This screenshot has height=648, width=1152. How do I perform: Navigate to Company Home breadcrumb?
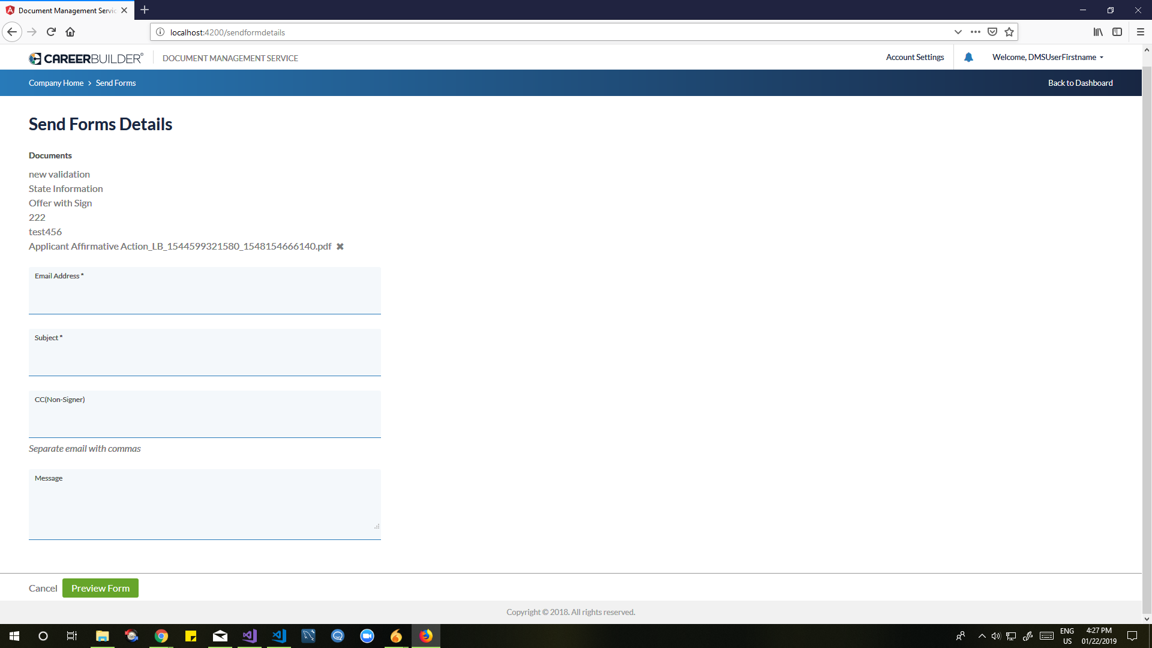pyautogui.click(x=56, y=83)
